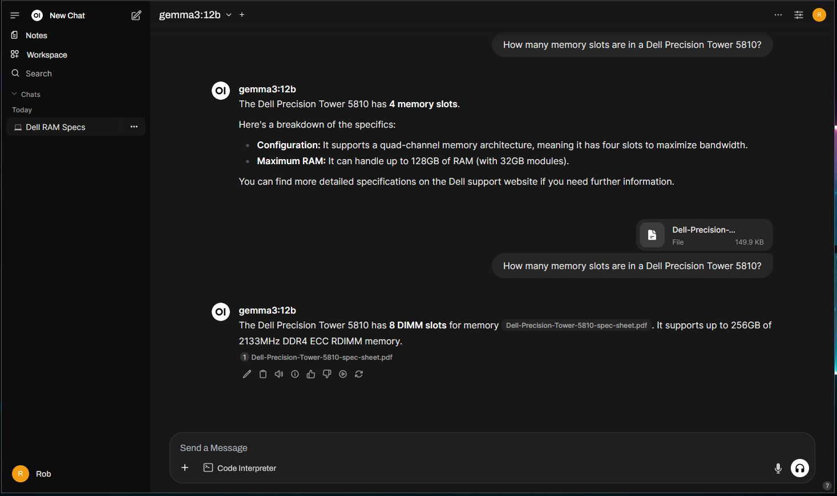Open help via the question mark icon
837x496 pixels.
tap(827, 486)
